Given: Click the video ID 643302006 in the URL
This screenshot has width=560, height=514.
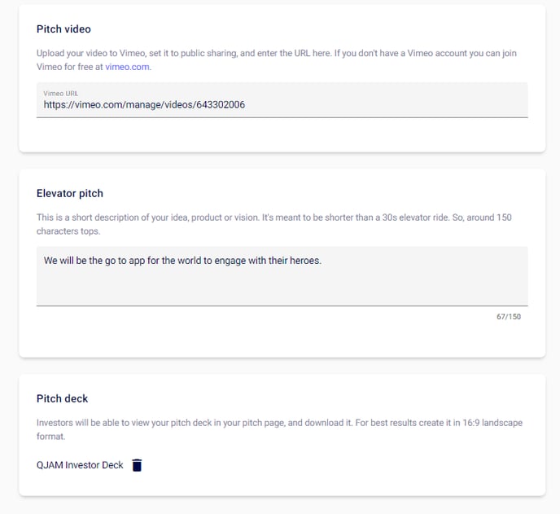Looking at the screenshot, I should (220, 105).
